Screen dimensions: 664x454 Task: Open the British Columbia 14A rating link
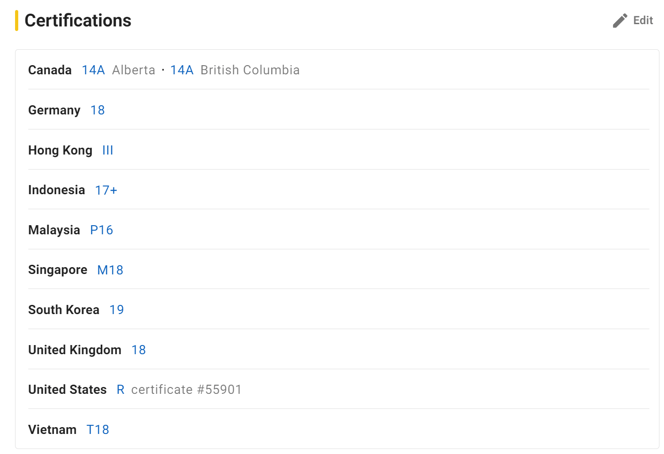click(x=182, y=70)
